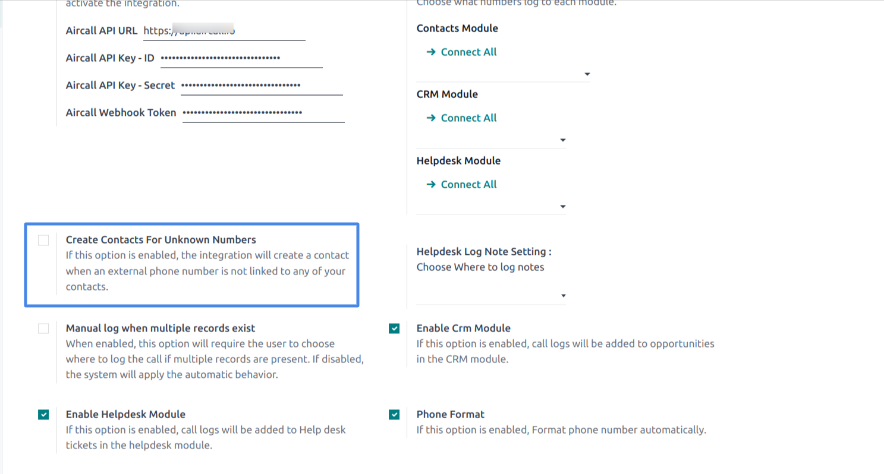Click the arrow icon beside Contacts Module Connect All
The image size is (884, 474).
tap(431, 52)
